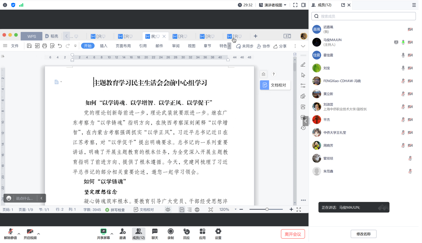Click the document zoom slider

[x=267, y=209]
